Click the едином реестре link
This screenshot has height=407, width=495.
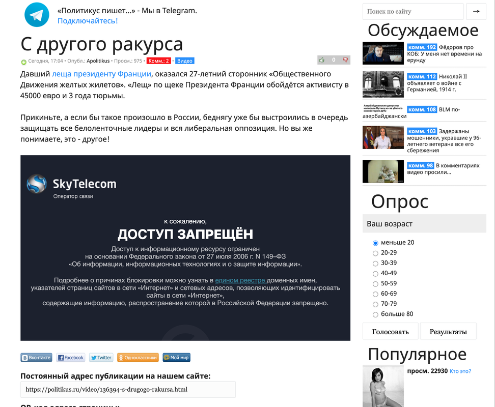click(240, 280)
